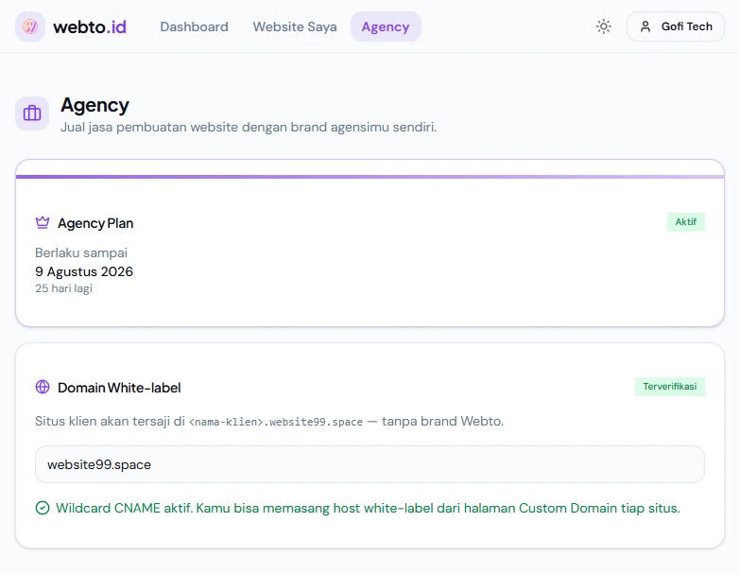This screenshot has width=740, height=574.
Task: Click the webto.id brand name text
Action: point(90,26)
